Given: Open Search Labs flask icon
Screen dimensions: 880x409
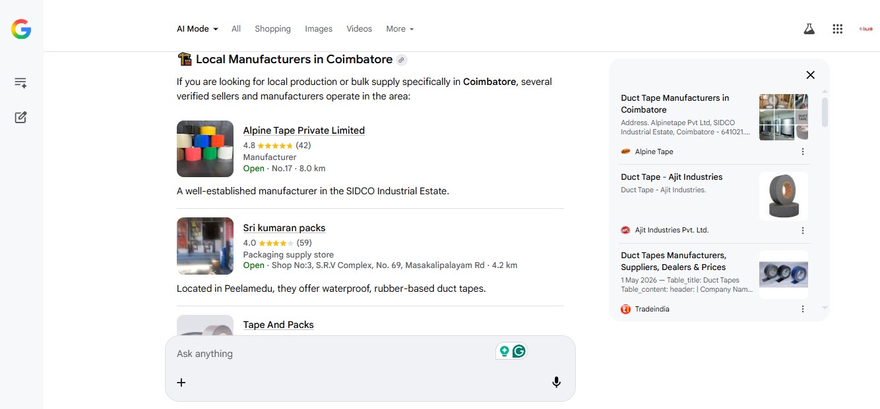Looking at the screenshot, I should (809, 29).
